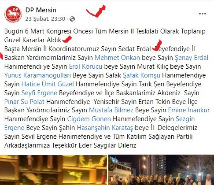Open the 23 Şubat, 23:30 timestamp
Viewport: 214px width, 185px height.
45,19
